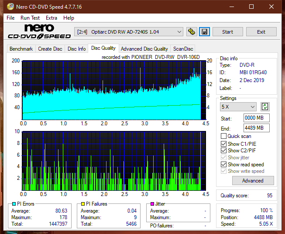Click the disc type DVD-R value
This screenshot has width=285, height=234.
click(247, 65)
